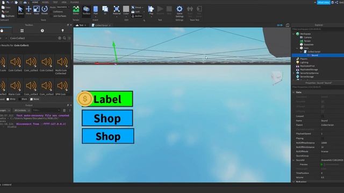Expand the ServerScriptService node
The width and height of the screenshot is (344, 193).
[x=293, y=73]
